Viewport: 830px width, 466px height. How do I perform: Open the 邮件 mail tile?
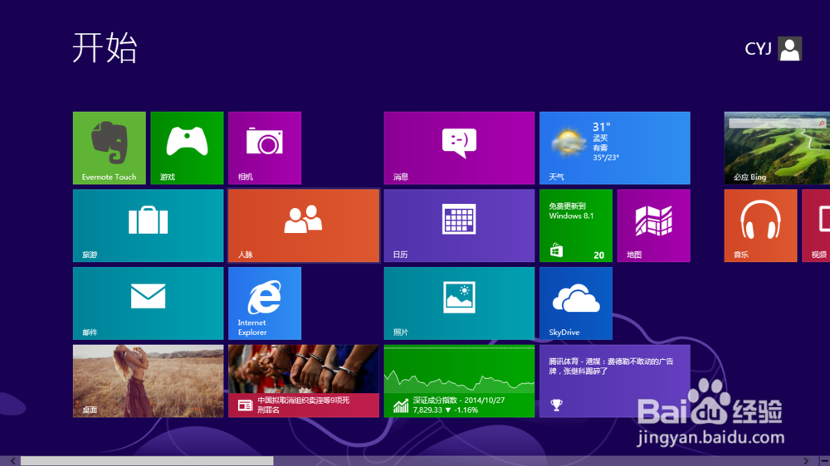pos(149,303)
